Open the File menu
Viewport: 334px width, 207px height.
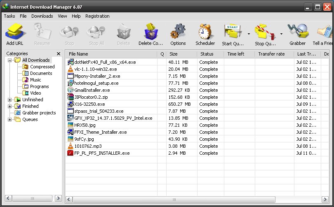click(x=23, y=16)
